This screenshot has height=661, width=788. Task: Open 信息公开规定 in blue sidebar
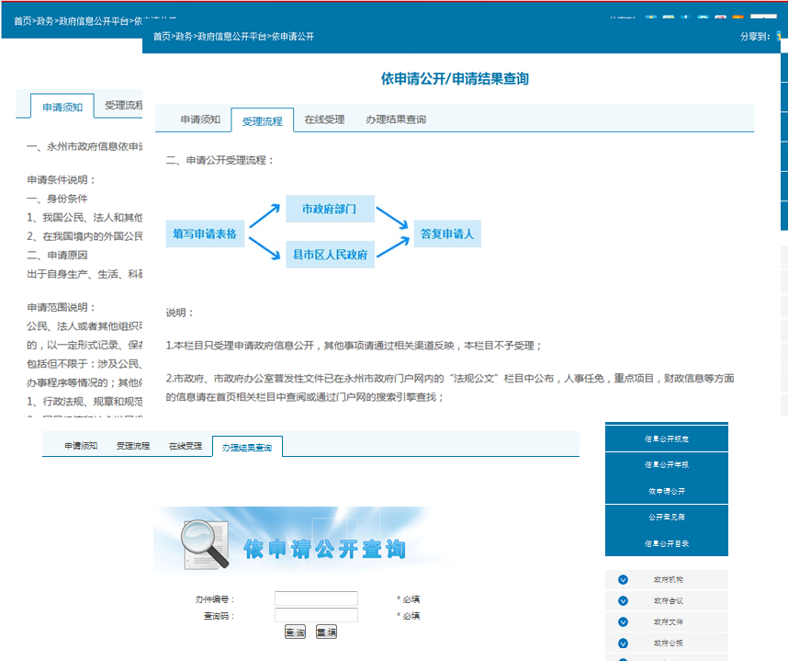click(x=666, y=439)
